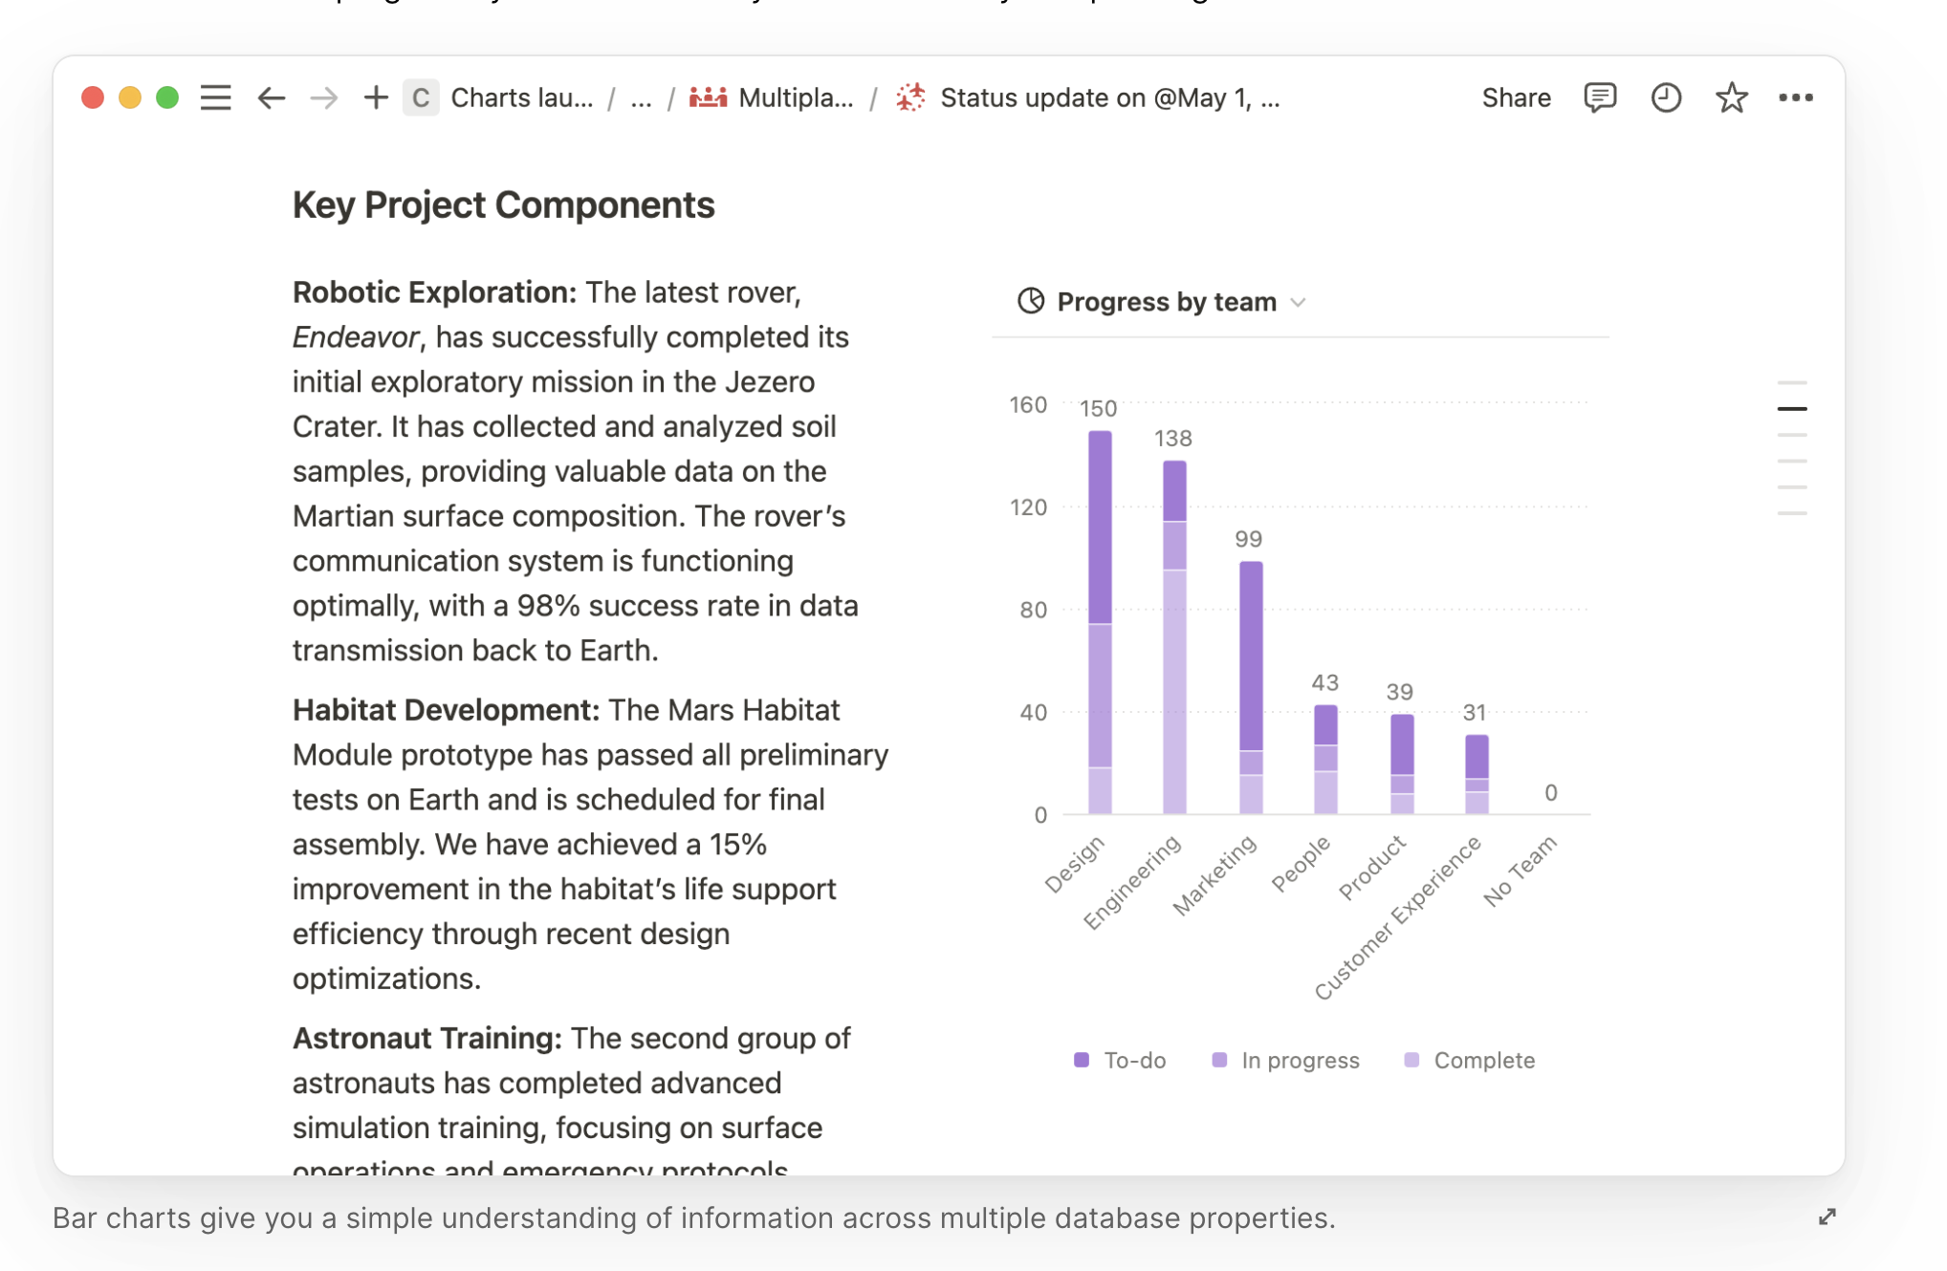Click the back navigation arrow

click(x=270, y=97)
